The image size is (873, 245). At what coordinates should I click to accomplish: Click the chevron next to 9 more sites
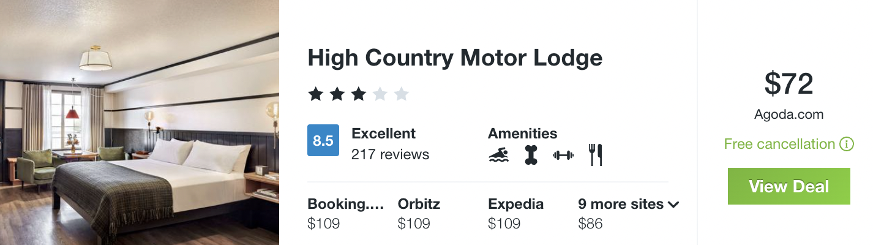point(674,205)
